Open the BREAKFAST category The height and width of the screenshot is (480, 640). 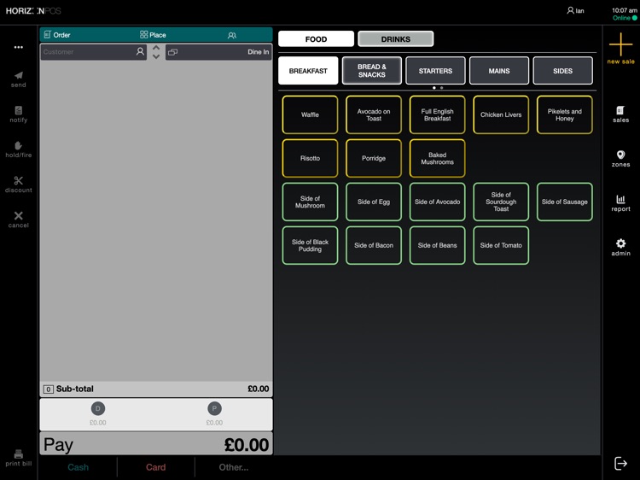(x=308, y=71)
